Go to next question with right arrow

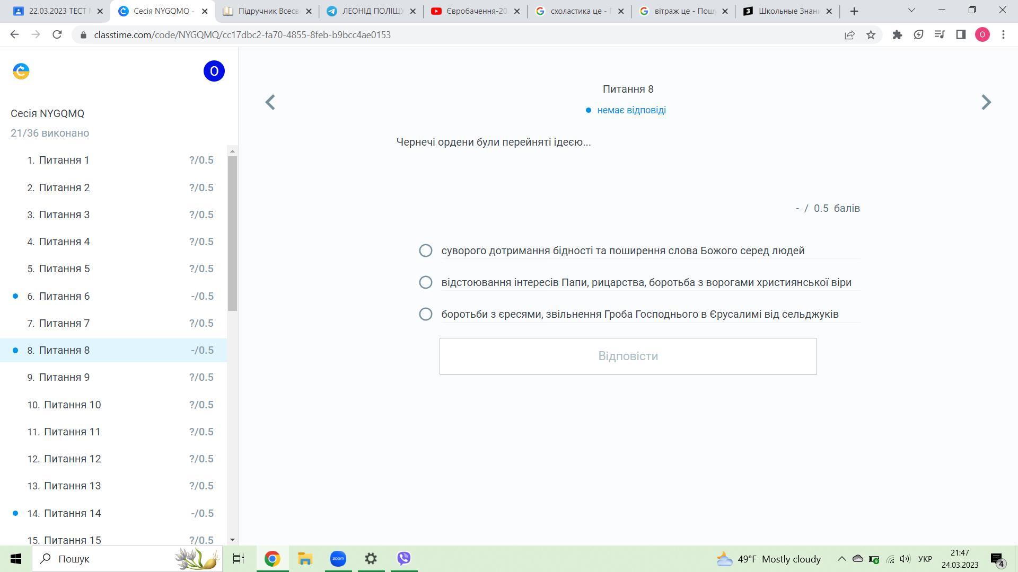(986, 102)
